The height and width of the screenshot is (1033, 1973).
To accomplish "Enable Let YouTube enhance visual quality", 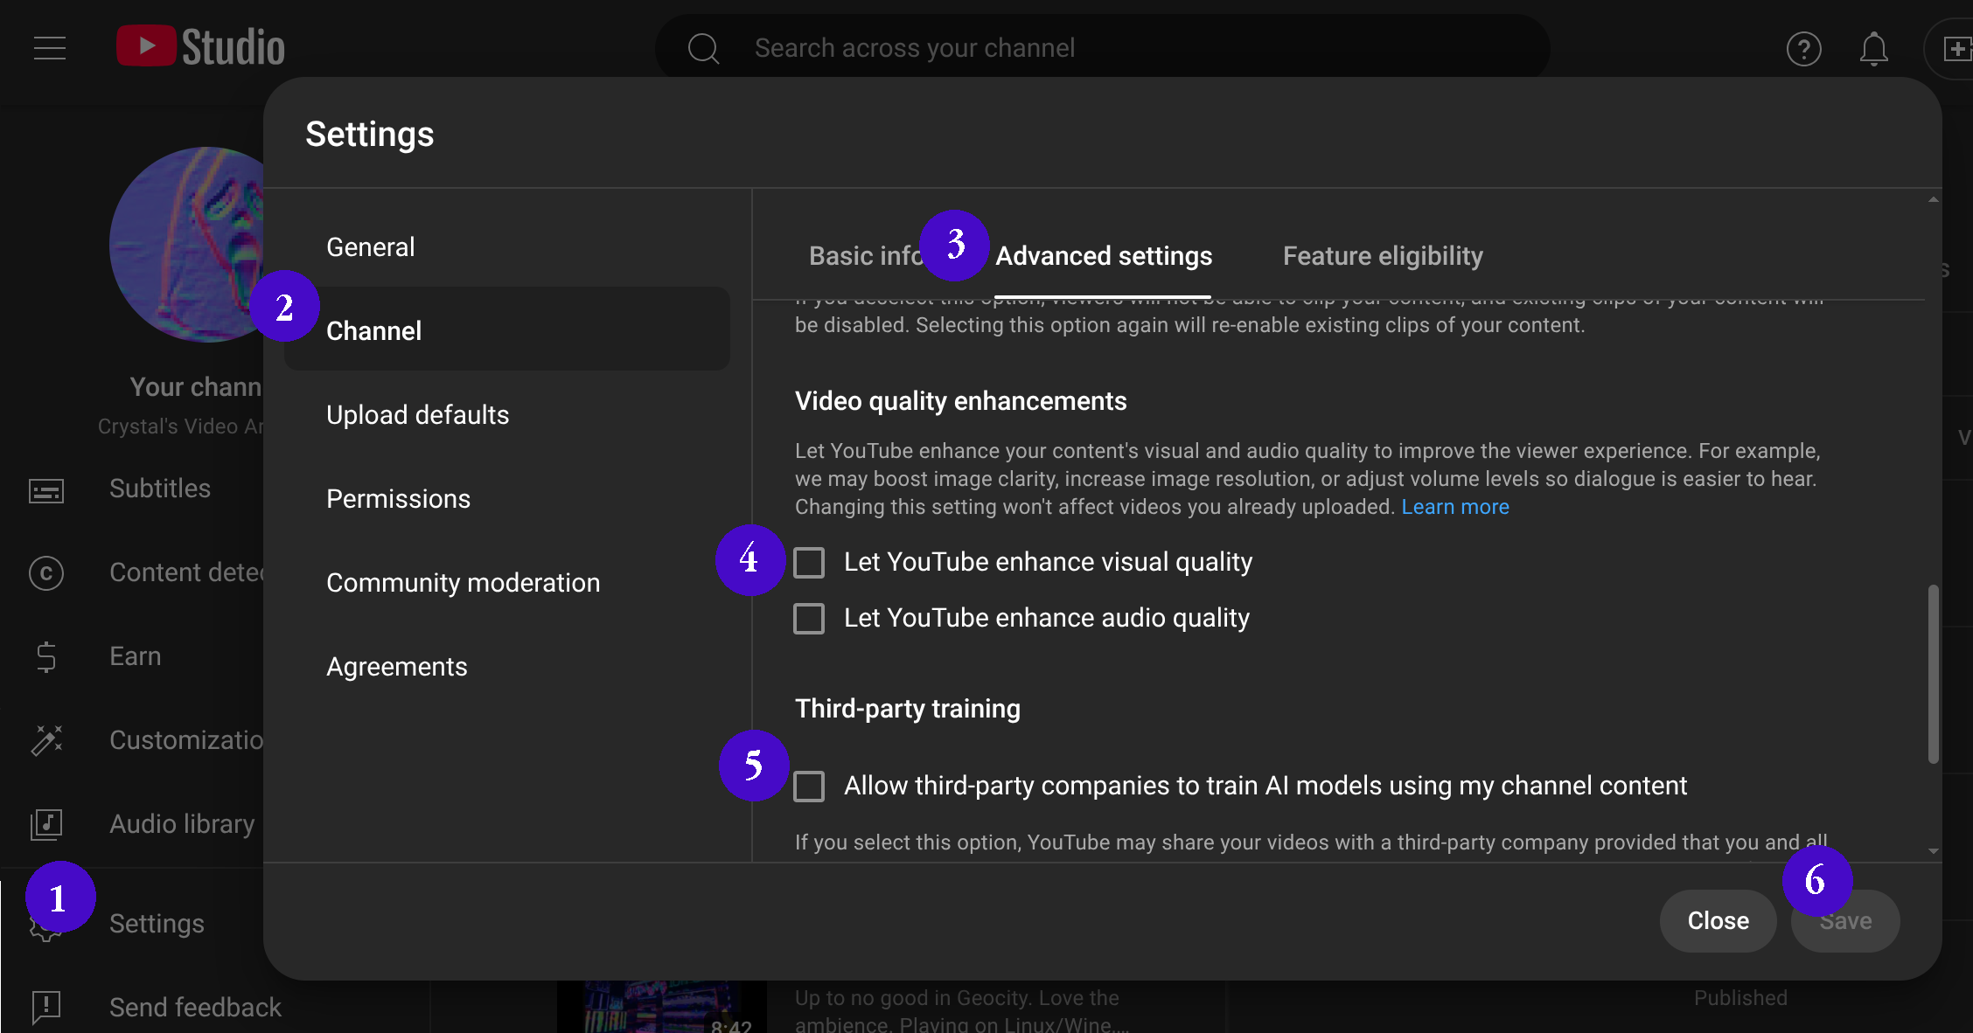I will pyautogui.click(x=809, y=563).
